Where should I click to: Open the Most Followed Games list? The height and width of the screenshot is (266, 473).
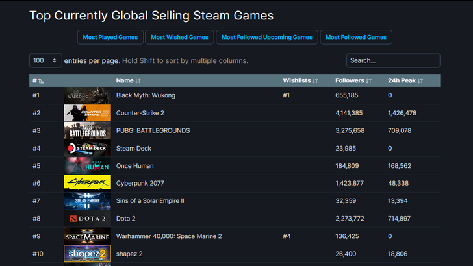pos(357,38)
